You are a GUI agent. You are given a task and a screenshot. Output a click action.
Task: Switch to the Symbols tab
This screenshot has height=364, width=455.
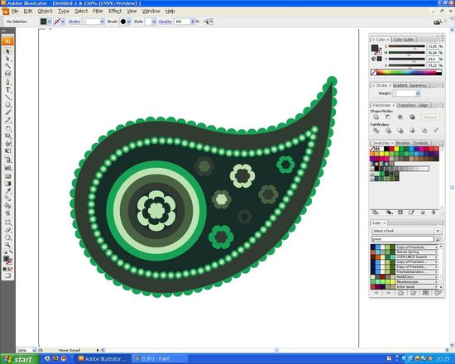[420, 143]
